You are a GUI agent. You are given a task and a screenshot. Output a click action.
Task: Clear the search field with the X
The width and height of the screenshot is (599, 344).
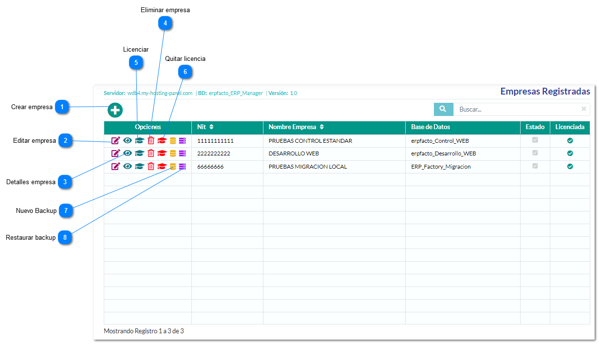(583, 109)
